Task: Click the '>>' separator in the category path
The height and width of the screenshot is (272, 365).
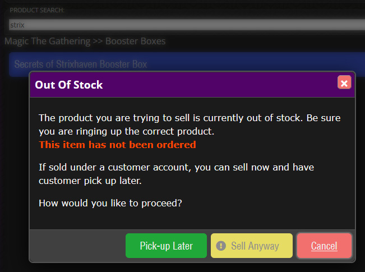Action: [98, 41]
